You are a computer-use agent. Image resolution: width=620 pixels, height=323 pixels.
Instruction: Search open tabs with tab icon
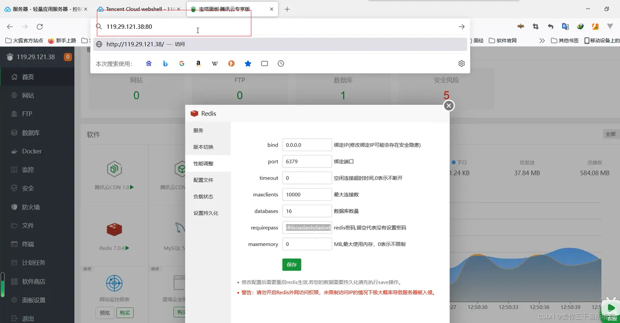tap(264, 63)
